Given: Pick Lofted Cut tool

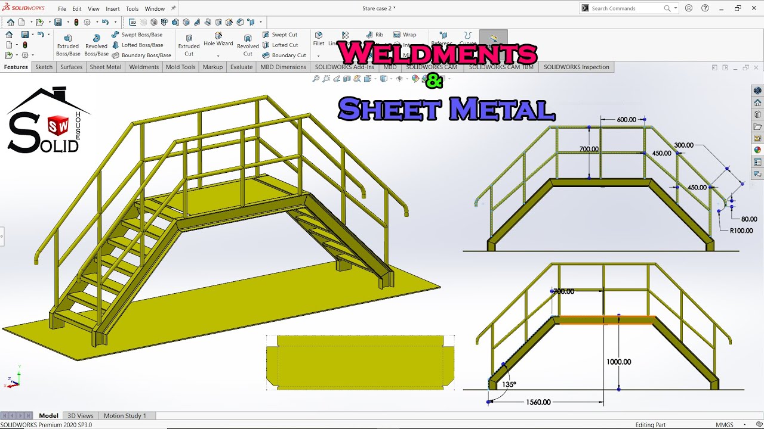Looking at the screenshot, I should click(280, 45).
